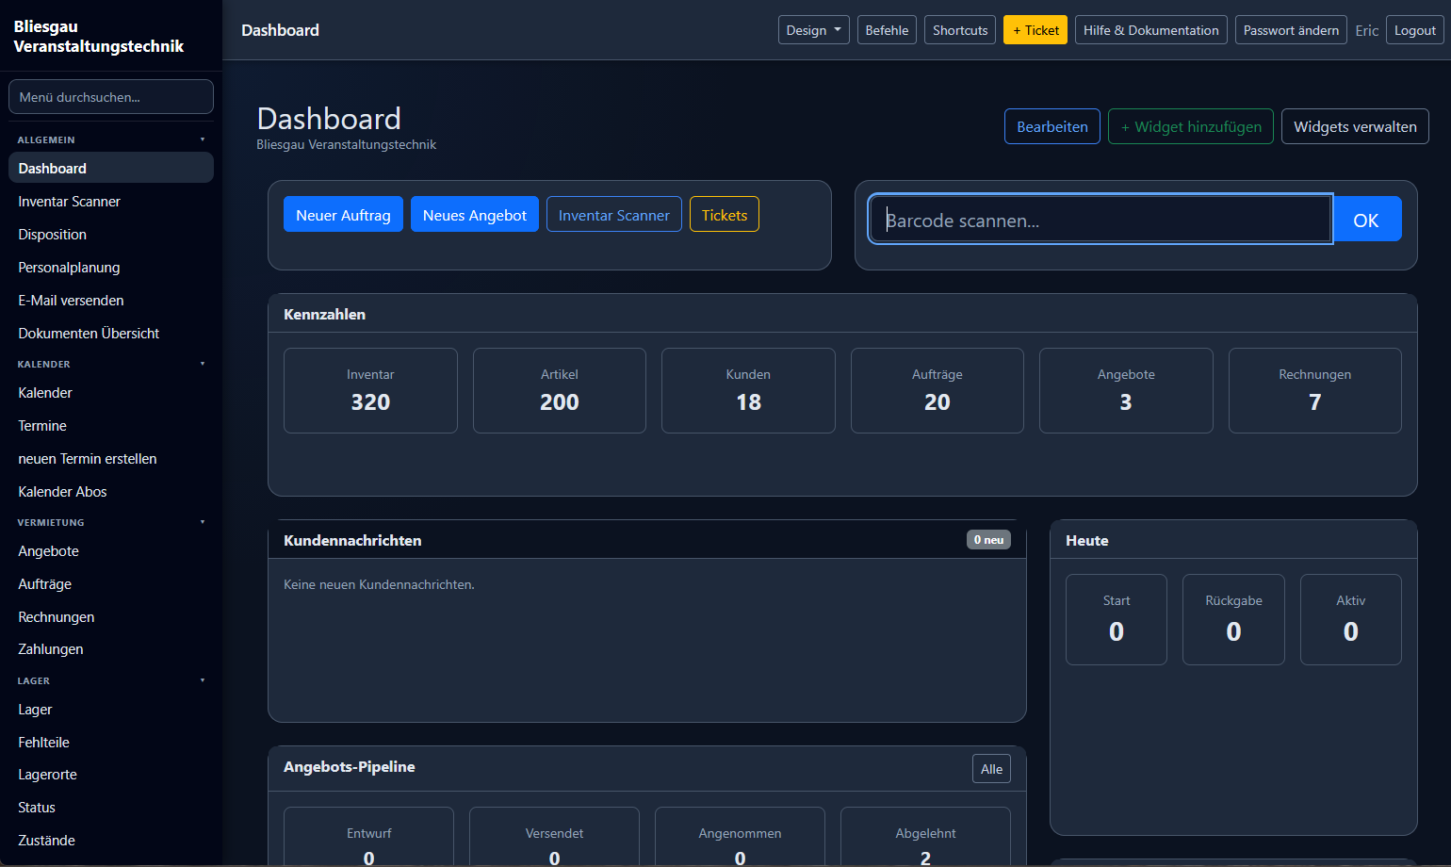Open Hilfe & Dokumentation

1151,30
